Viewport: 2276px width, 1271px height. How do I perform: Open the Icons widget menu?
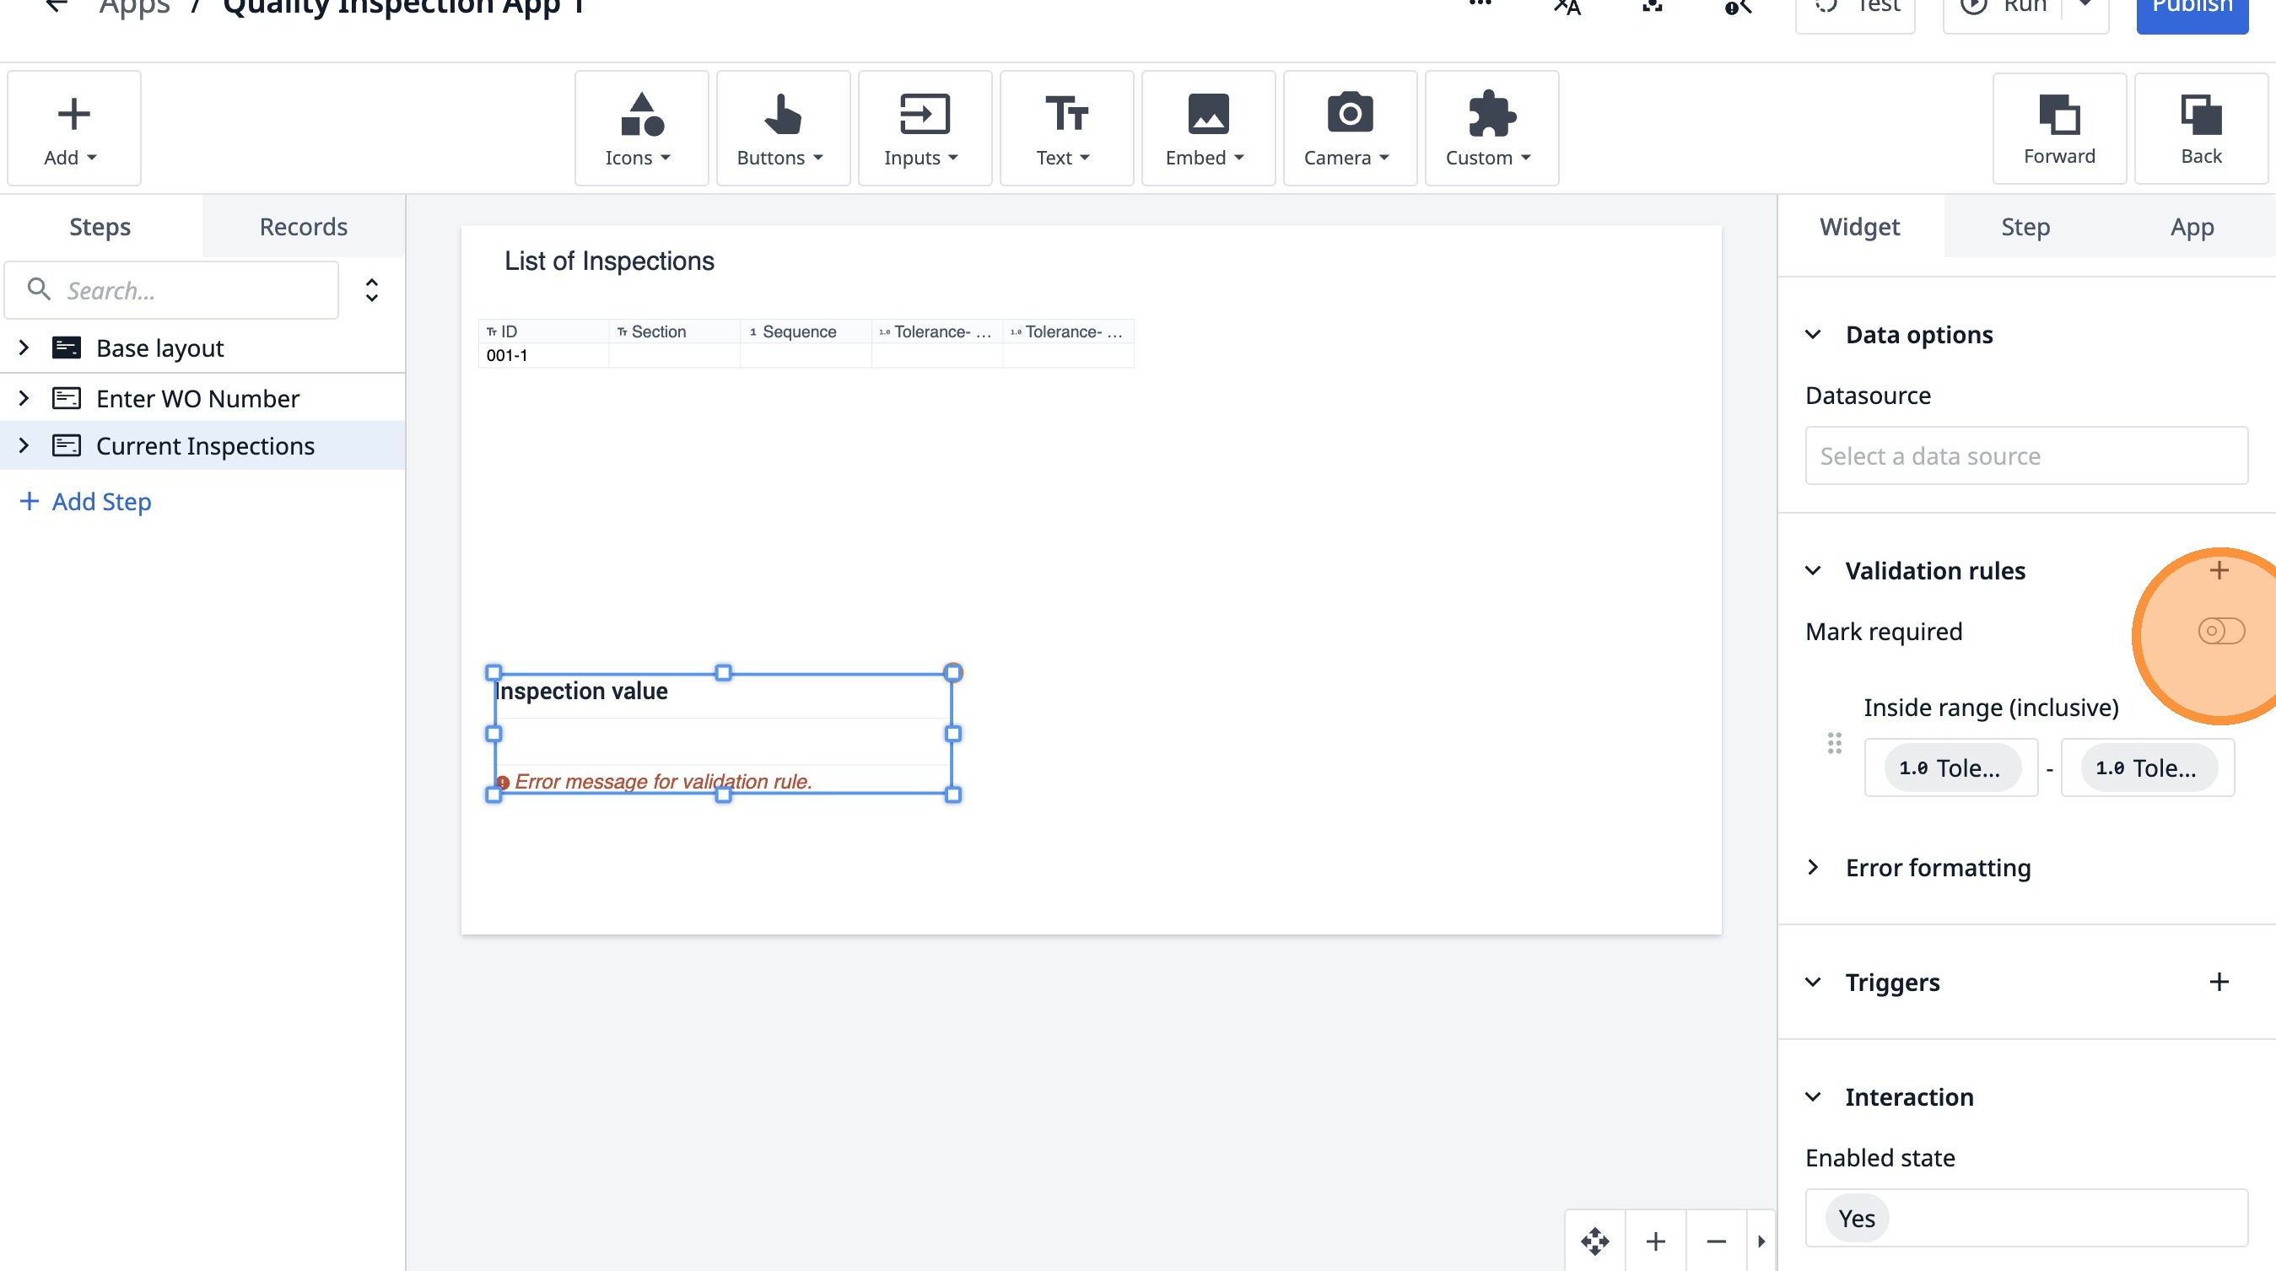point(640,129)
